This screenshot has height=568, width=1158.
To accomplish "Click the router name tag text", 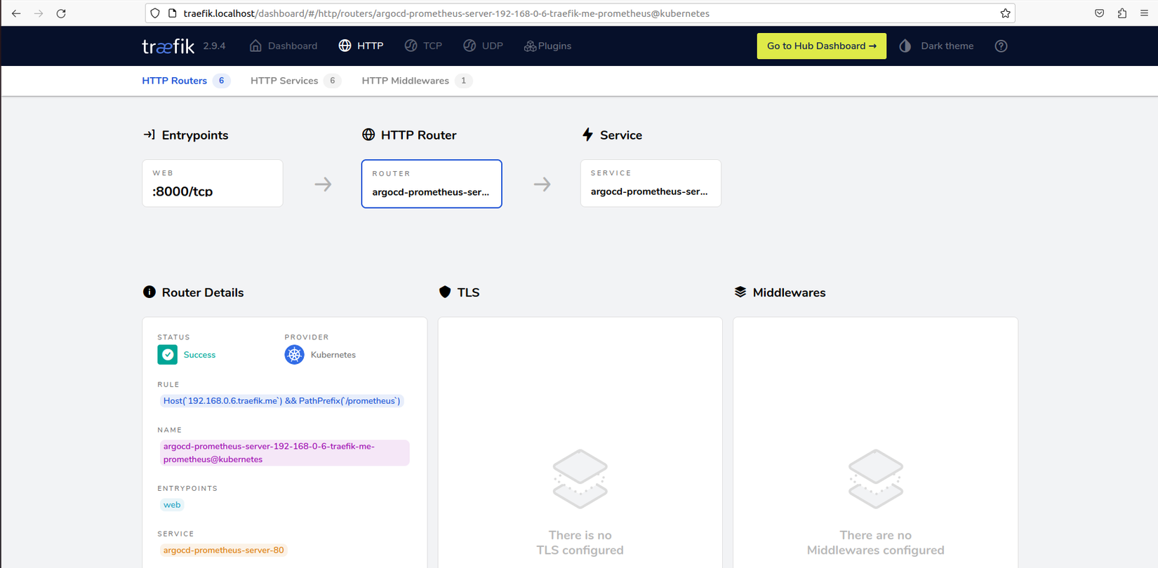I will tap(284, 453).
